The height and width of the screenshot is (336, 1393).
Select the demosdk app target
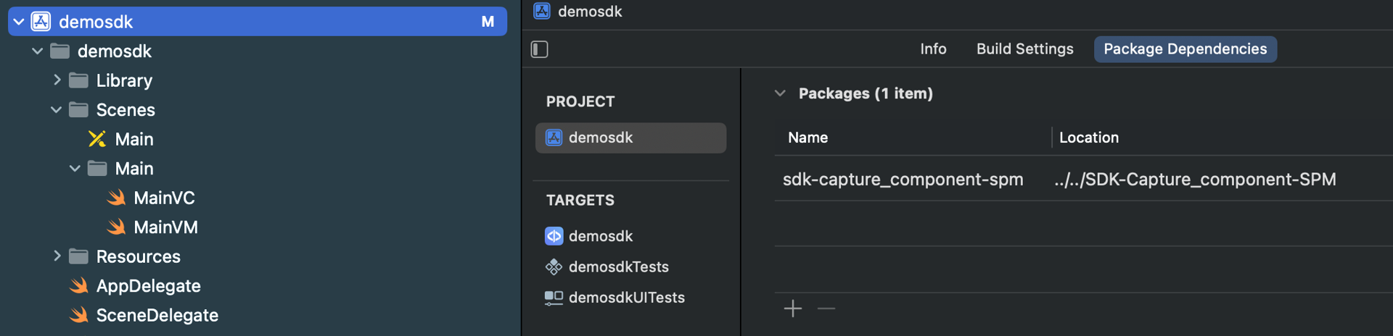pos(589,236)
